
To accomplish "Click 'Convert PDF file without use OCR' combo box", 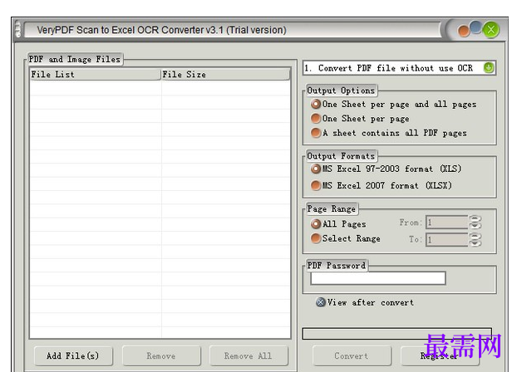I will (399, 68).
